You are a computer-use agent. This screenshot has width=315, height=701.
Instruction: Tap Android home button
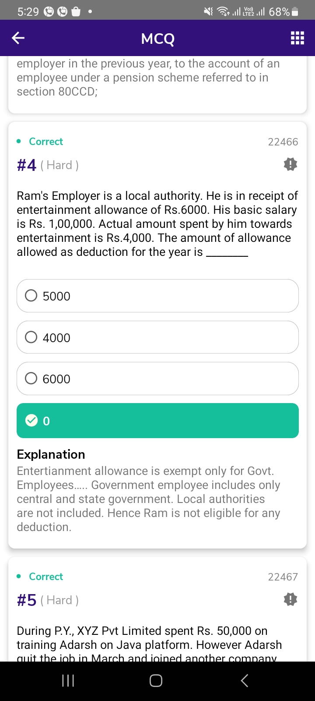[x=156, y=680]
